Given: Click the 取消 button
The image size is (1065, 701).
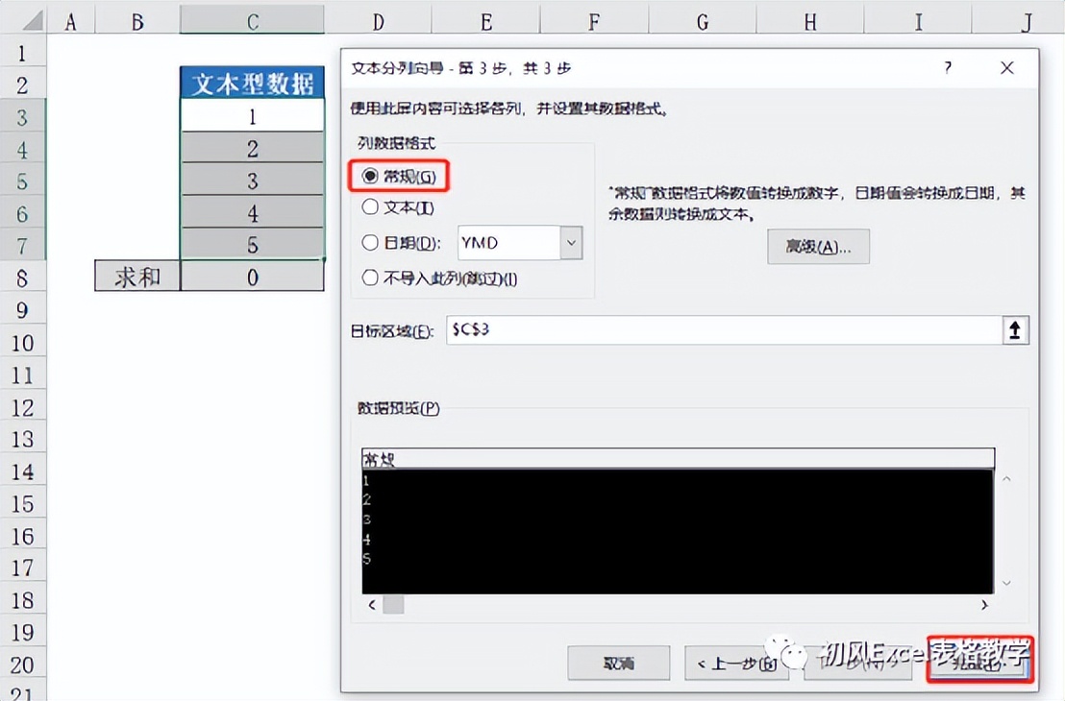Looking at the screenshot, I should pyautogui.click(x=619, y=663).
